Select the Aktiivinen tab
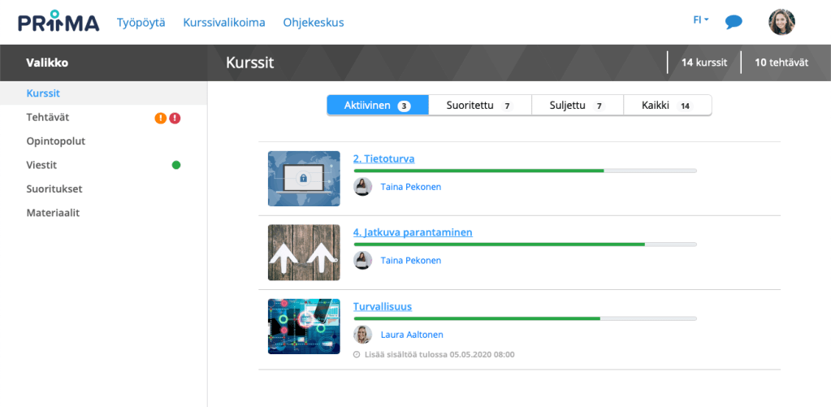831x407 pixels. click(x=378, y=106)
